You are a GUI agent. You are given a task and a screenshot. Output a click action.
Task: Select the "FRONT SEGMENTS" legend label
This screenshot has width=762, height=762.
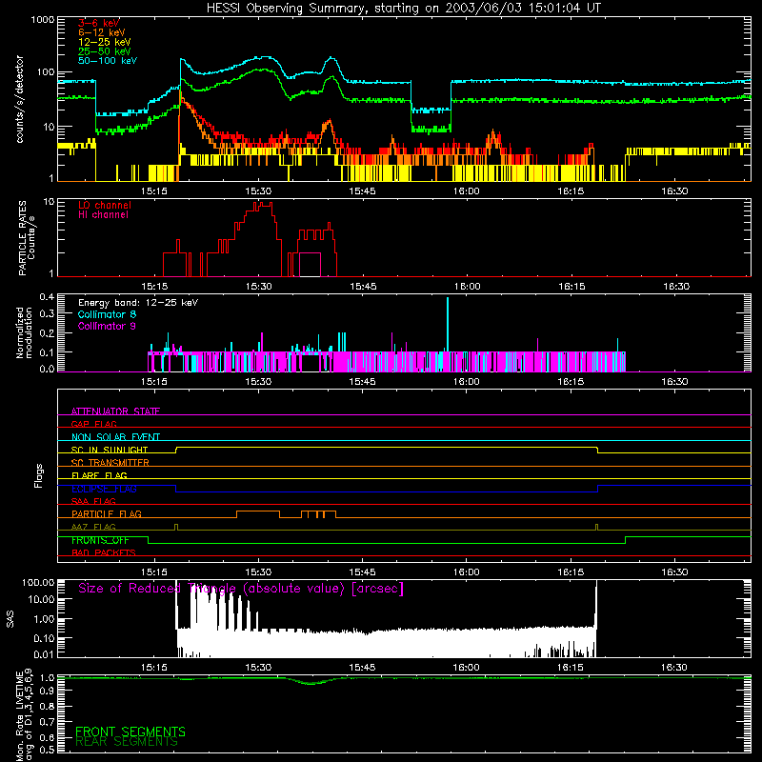coord(130,732)
